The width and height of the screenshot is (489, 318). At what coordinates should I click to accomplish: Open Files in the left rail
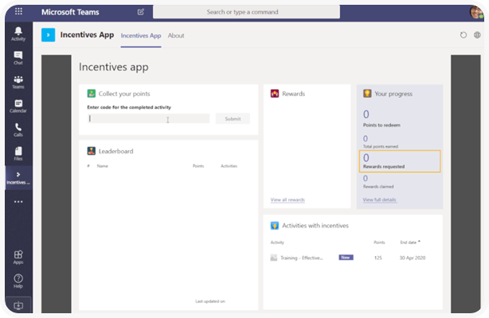pos(18,152)
